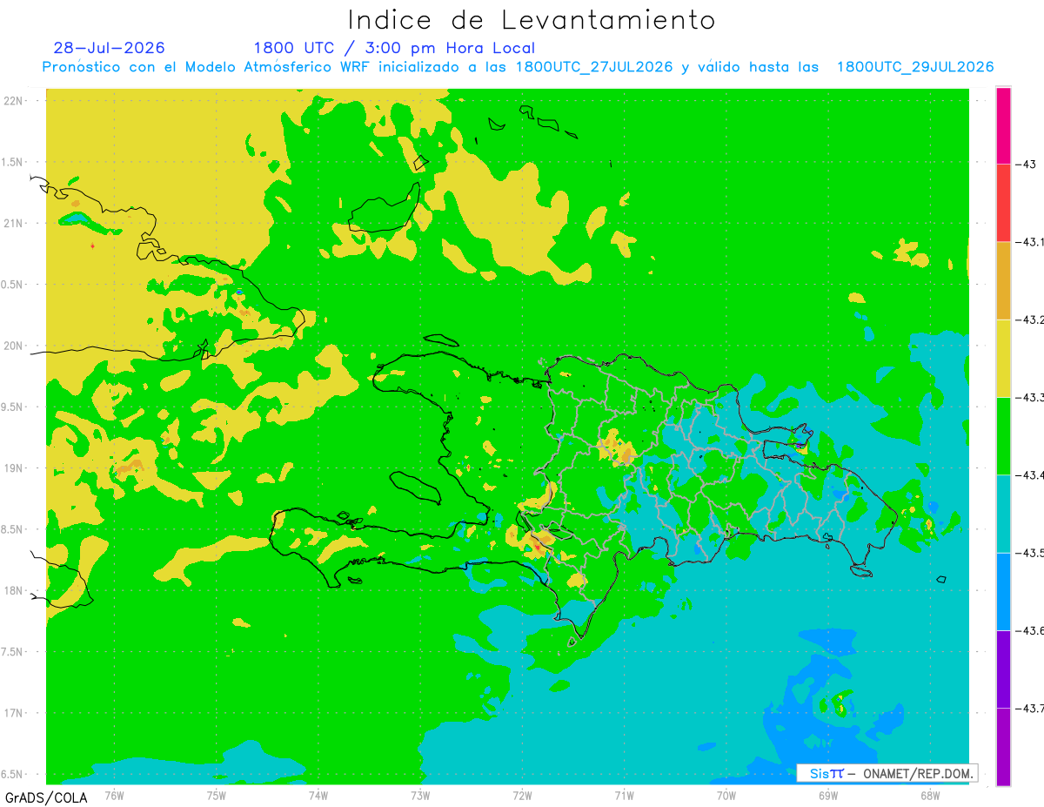
Task: Click the latitude label '19N'
Action: (x=13, y=468)
